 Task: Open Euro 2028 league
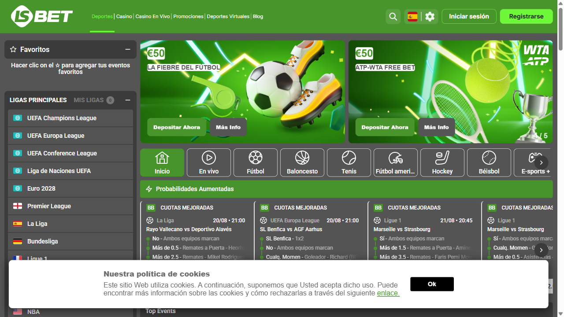click(x=70, y=188)
